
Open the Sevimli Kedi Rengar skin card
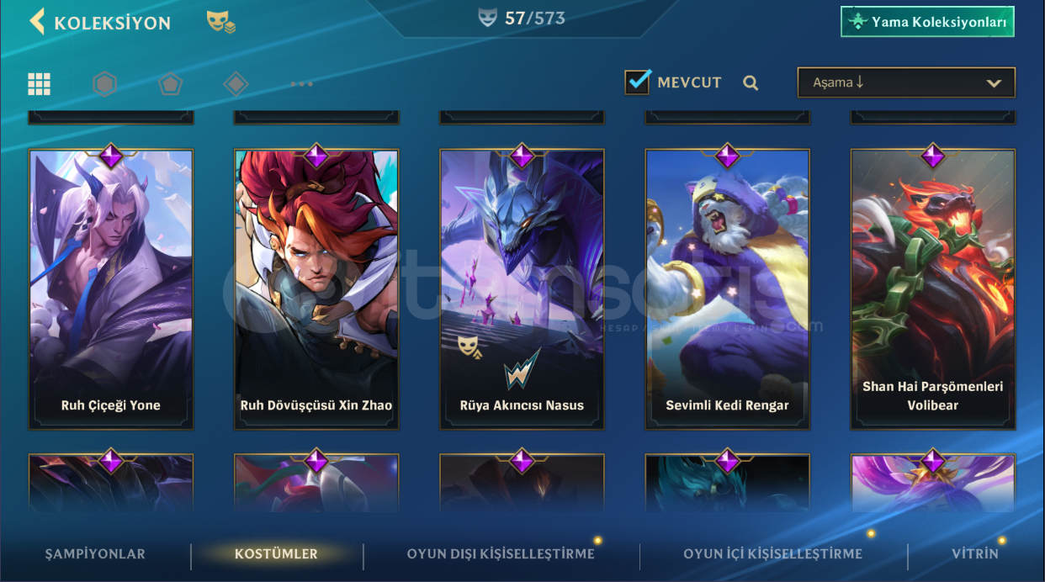(728, 289)
